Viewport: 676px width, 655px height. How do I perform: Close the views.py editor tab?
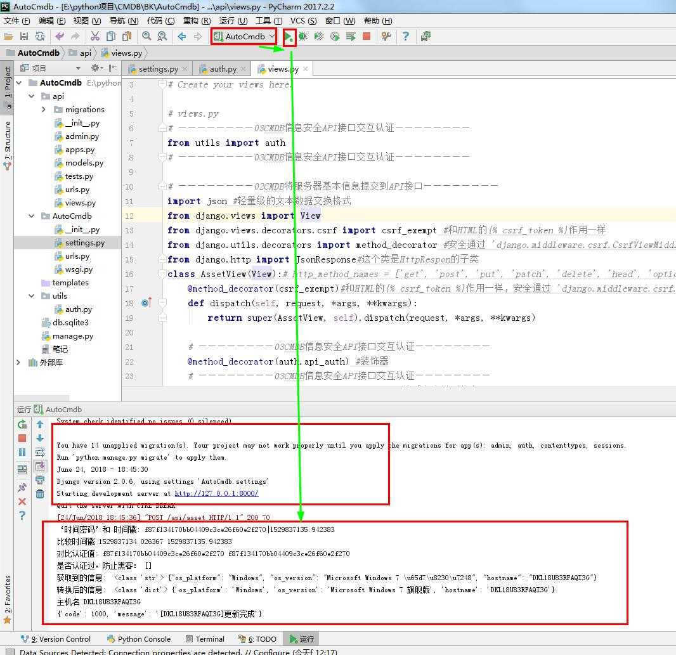pyautogui.click(x=305, y=69)
